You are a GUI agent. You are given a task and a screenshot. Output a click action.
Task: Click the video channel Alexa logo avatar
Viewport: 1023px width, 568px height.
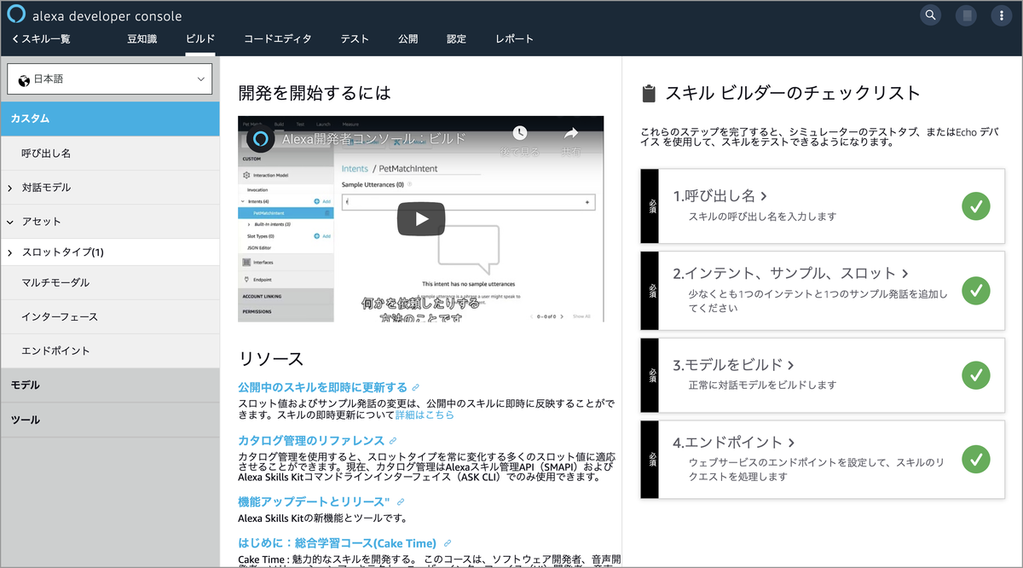click(x=261, y=138)
